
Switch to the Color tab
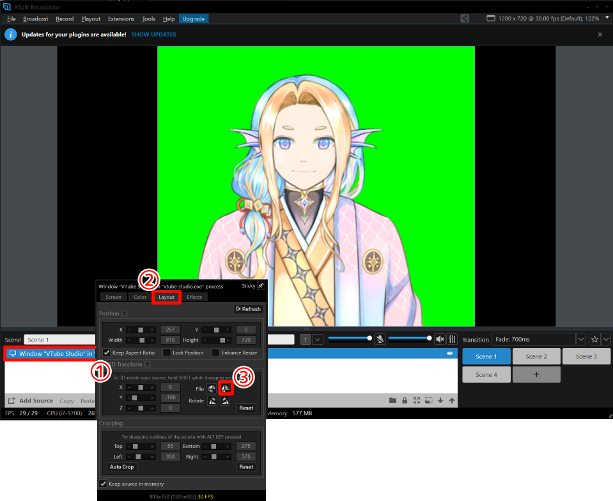coord(140,297)
